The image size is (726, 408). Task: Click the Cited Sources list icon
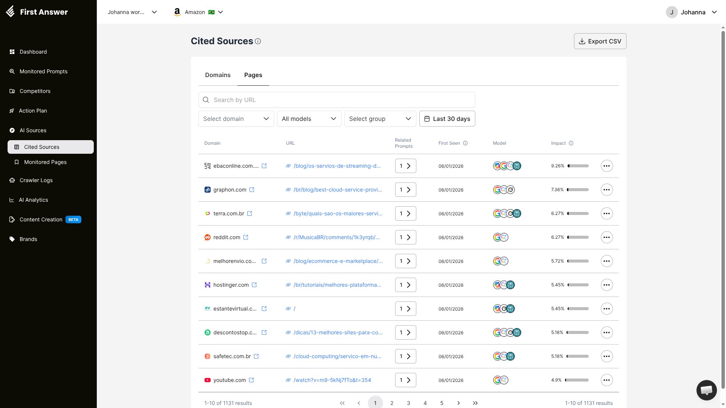[17, 147]
